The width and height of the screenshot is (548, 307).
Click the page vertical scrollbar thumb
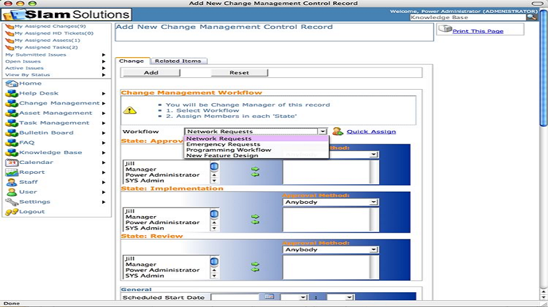[544, 68]
